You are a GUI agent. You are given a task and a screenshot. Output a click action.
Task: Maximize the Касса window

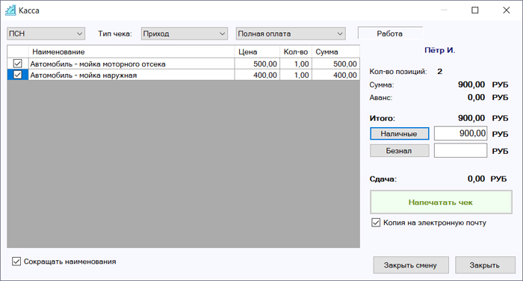[x=475, y=10]
